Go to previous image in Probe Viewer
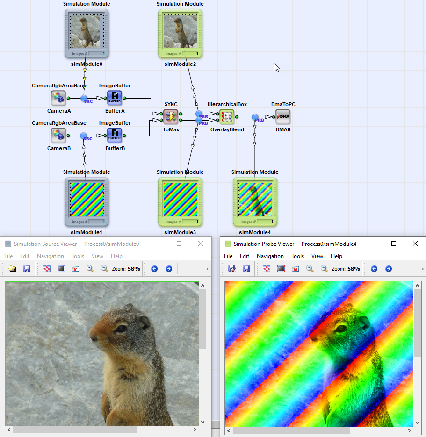This screenshot has height=437, width=426. tap(374, 269)
